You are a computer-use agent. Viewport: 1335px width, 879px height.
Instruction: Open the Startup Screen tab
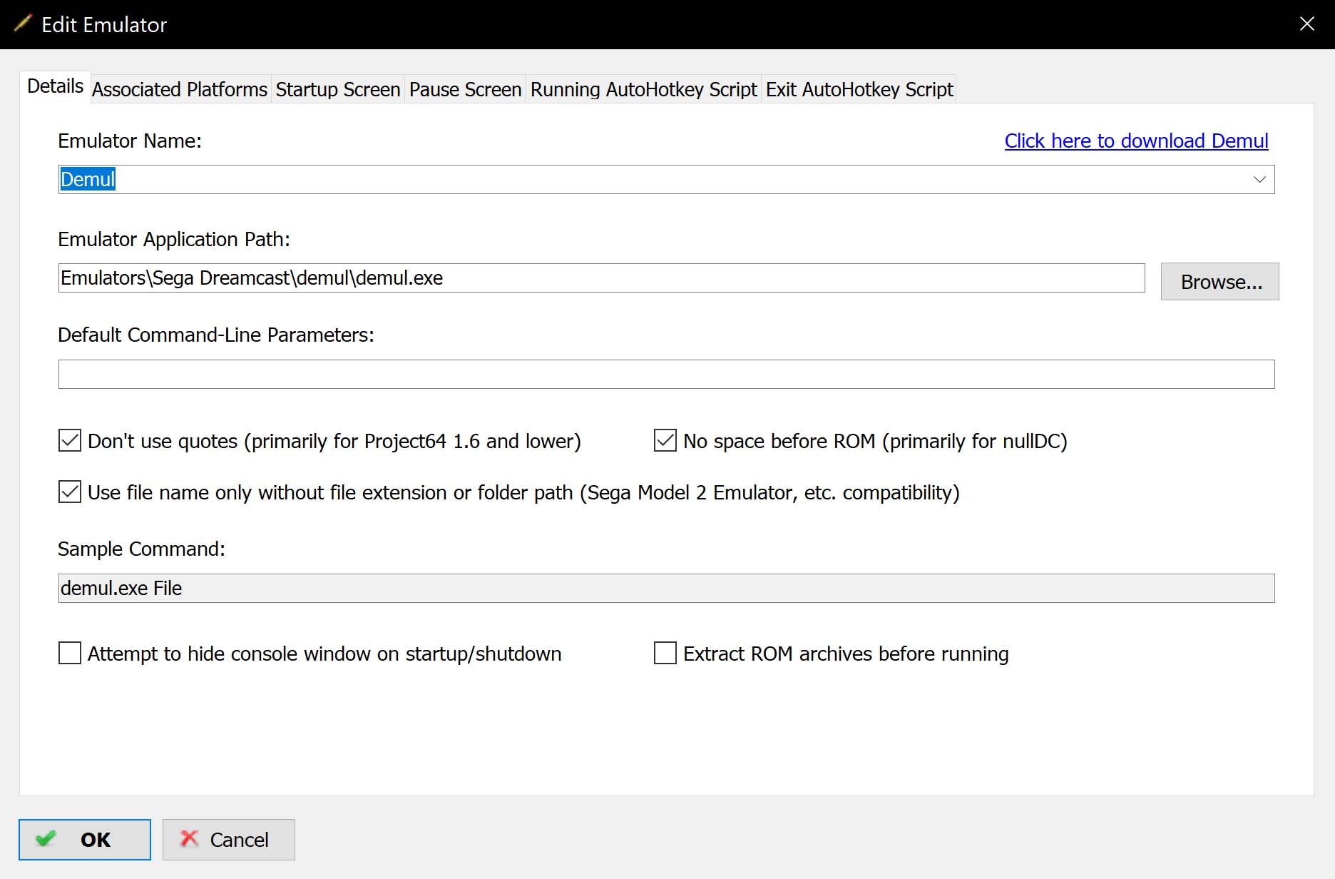tap(338, 89)
